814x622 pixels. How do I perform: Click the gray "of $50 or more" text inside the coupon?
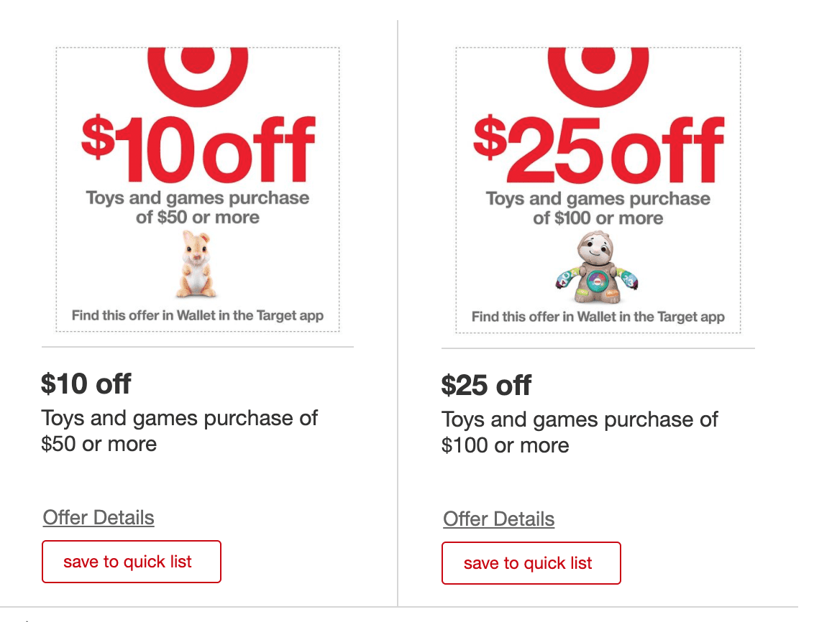(x=197, y=217)
